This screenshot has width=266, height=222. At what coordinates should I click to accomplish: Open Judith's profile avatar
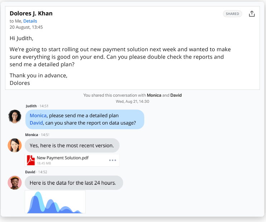[15, 116]
